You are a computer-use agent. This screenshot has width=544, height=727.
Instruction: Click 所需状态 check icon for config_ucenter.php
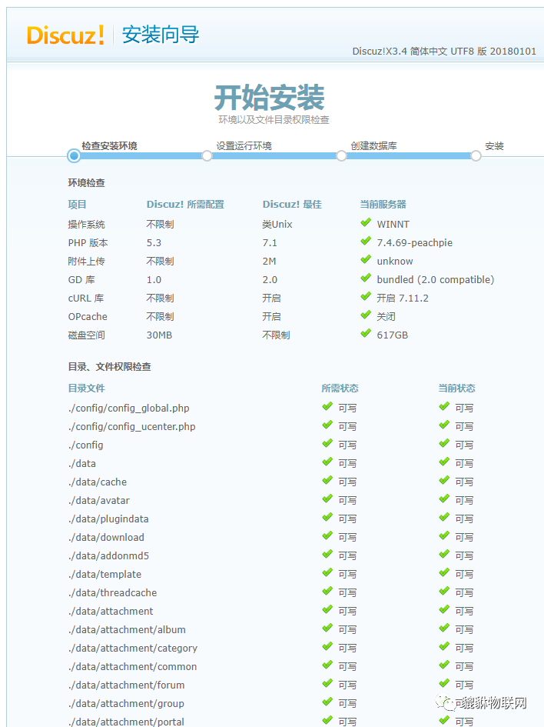pyautogui.click(x=327, y=425)
